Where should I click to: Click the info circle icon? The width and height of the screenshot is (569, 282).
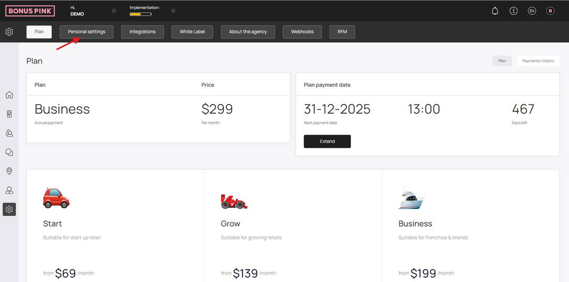click(514, 11)
